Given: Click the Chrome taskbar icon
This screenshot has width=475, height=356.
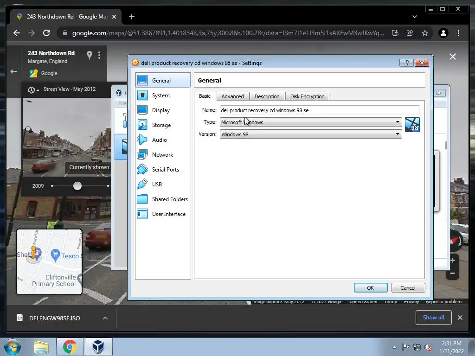Looking at the screenshot, I should [x=70, y=347].
